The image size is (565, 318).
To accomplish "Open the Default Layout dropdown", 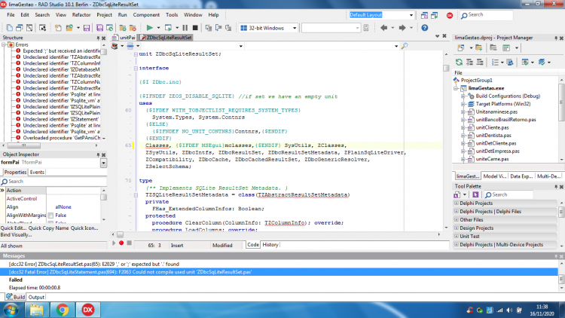I will click(x=411, y=15).
